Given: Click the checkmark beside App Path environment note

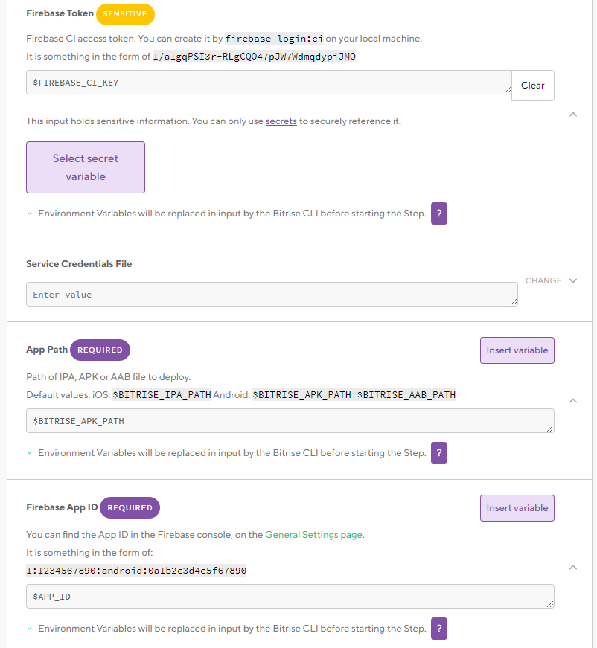Looking at the screenshot, I should [30, 453].
